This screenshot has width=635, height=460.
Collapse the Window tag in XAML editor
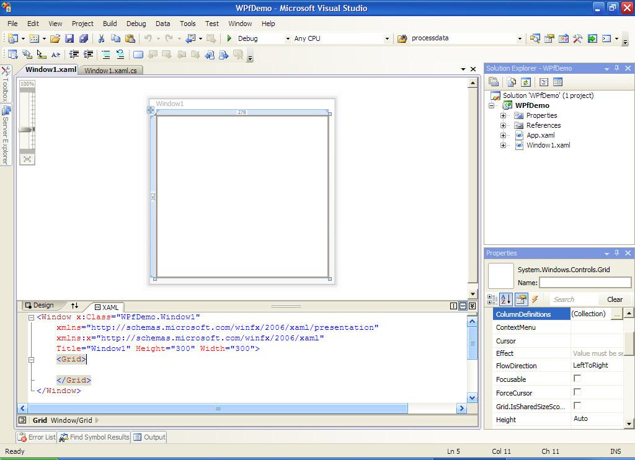click(31, 317)
